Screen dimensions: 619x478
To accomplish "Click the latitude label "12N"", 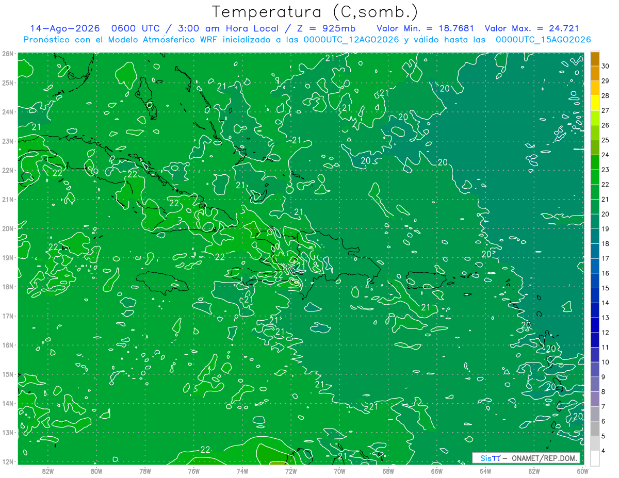I will 8,461.
